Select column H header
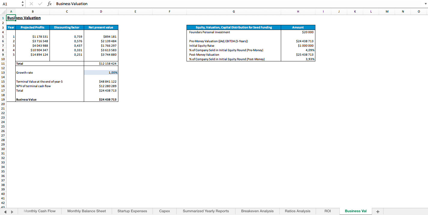This screenshot has height=215, width=428. pyautogui.click(x=298, y=11)
